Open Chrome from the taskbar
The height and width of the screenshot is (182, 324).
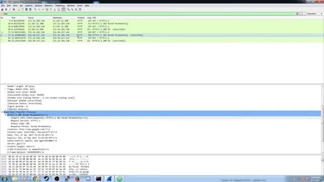(35, 178)
